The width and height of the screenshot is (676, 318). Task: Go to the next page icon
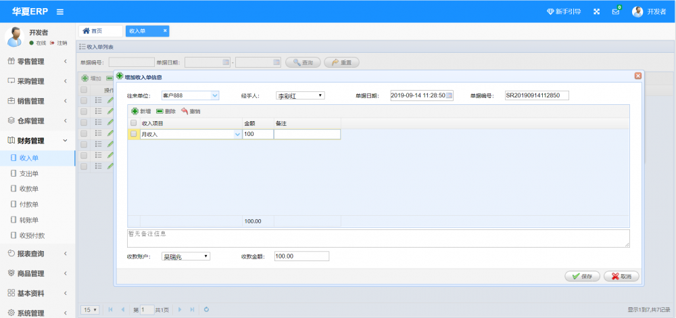click(180, 310)
